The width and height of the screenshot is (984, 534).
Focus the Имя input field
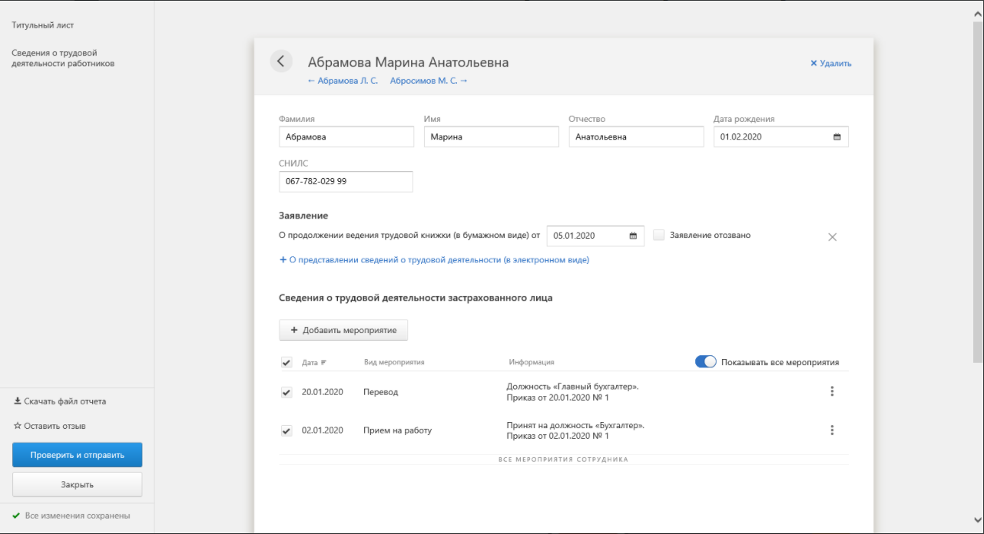(x=491, y=137)
